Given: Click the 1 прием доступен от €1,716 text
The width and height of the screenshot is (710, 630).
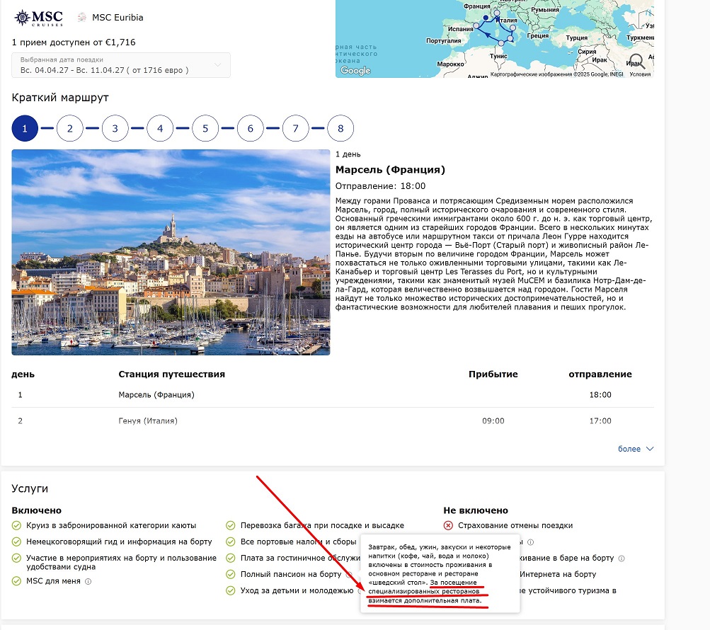Looking at the screenshot, I should (x=74, y=42).
